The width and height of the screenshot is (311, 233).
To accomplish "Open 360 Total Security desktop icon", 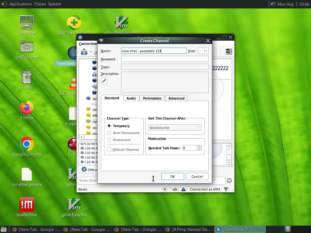I will 74,25.
